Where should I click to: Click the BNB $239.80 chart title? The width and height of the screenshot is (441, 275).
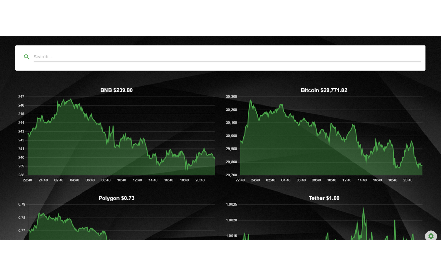[x=116, y=90]
